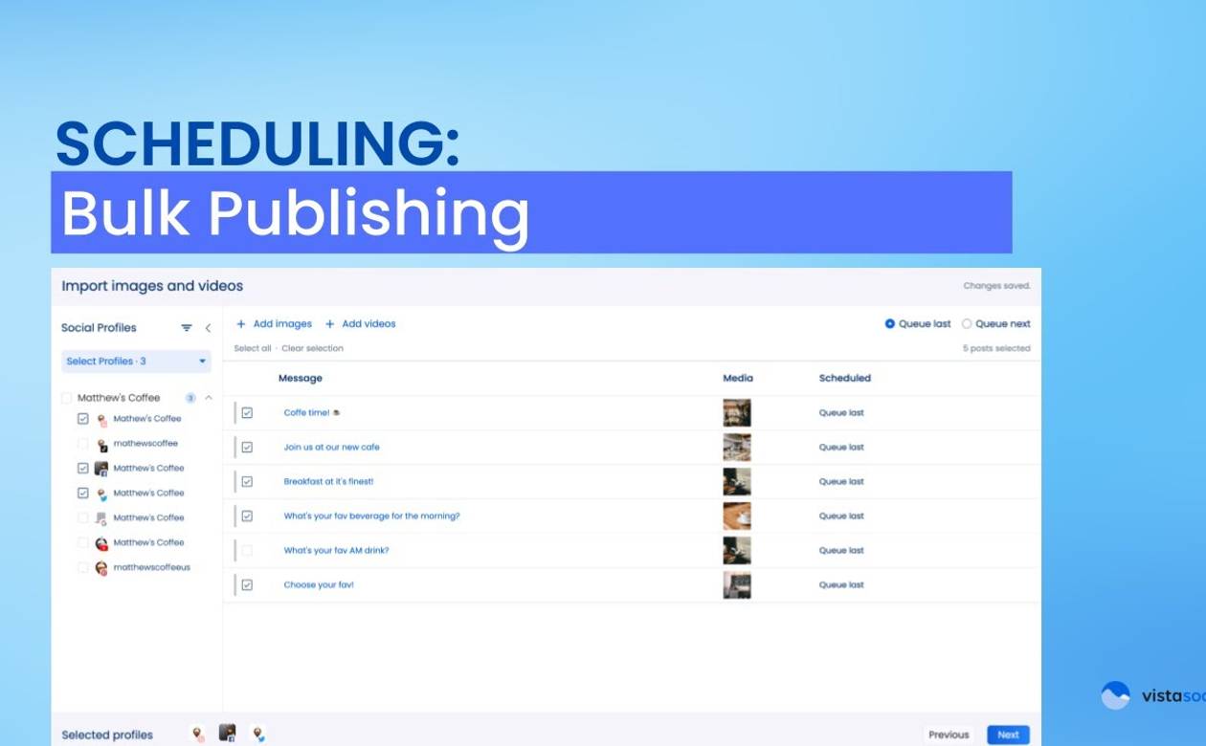Click the Mathew's Coffee Instagram profile avatar

pos(101,419)
